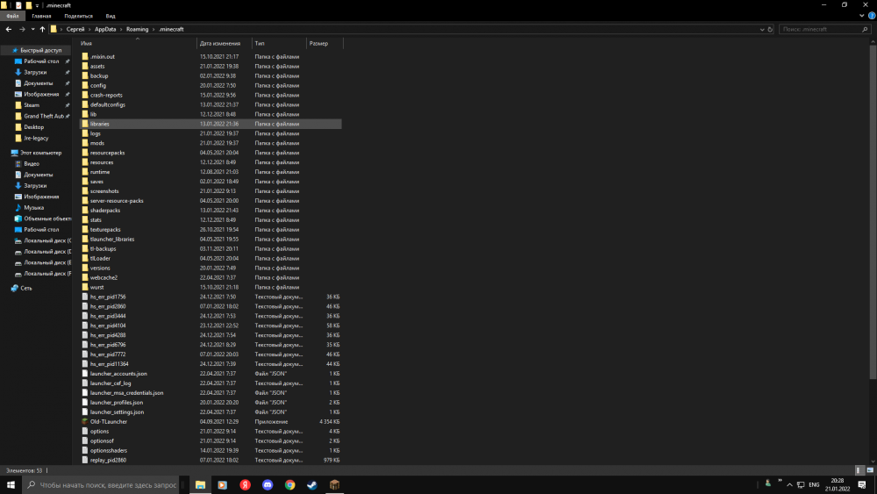Click the file list vertical scrollbar
This screenshot has width=877, height=494.
point(873,212)
